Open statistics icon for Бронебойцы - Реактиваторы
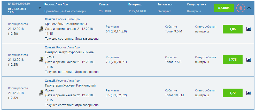 [249, 29]
